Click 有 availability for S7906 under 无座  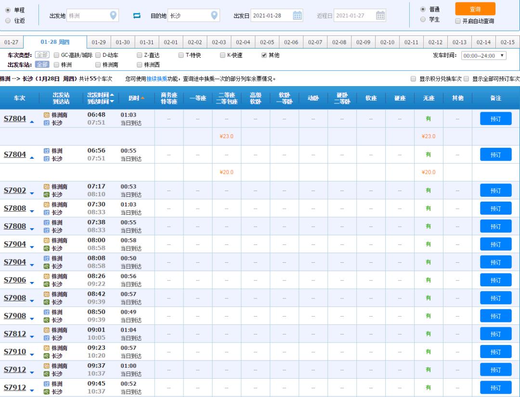429,280
